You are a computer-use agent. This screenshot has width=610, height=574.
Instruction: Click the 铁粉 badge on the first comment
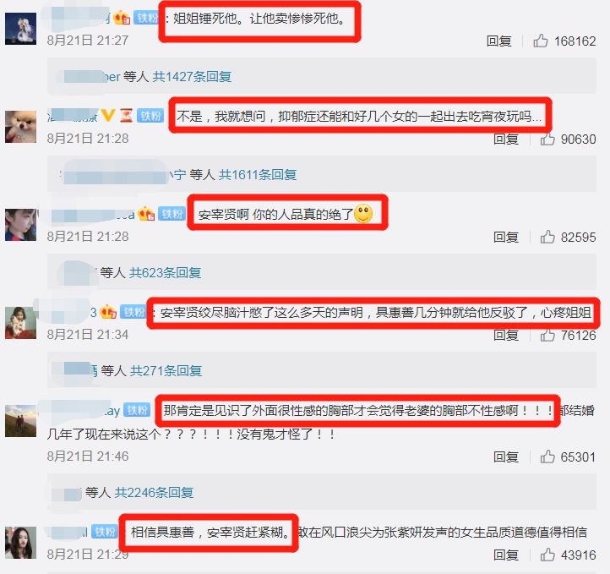[147, 18]
